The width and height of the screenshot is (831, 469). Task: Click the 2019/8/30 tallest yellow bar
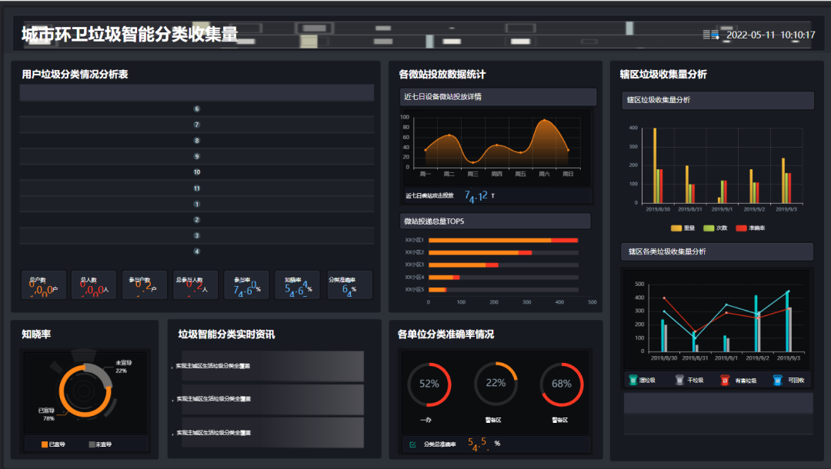tap(655, 165)
